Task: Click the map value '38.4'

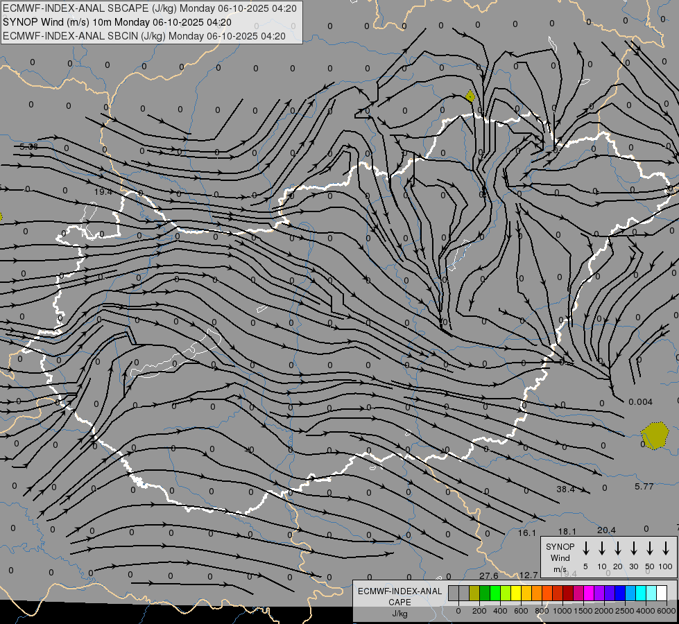Action: (565, 489)
